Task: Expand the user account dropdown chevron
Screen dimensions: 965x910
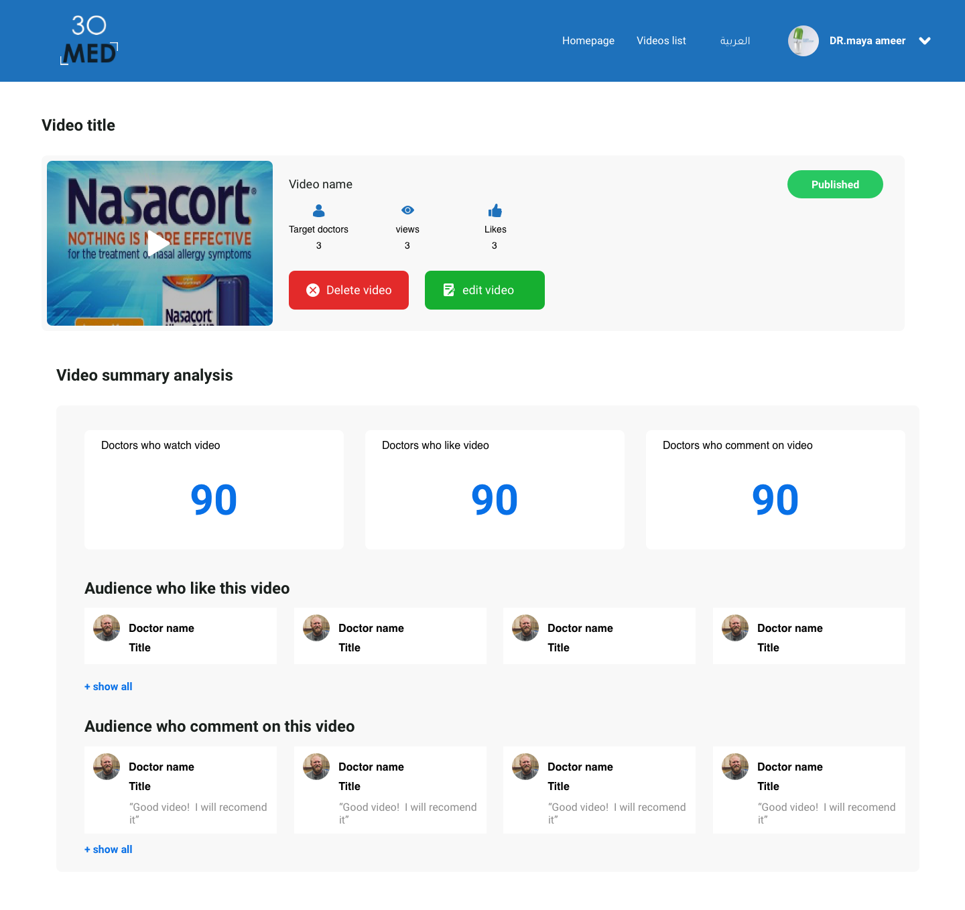Action: [925, 41]
